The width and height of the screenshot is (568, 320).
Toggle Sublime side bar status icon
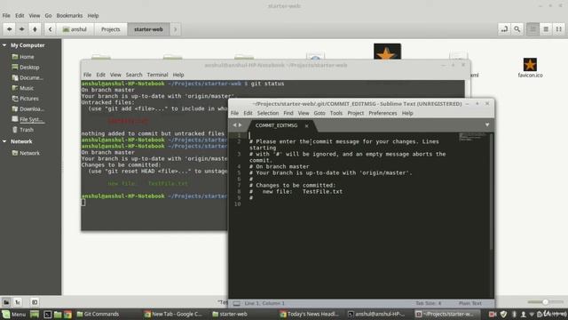point(237,303)
